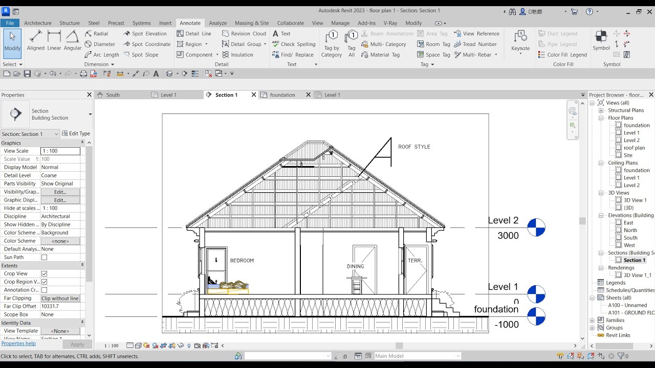This screenshot has width=655, height=368.
Task: Click the Far Clipping 'Clip without line' button
Action: 60,298
